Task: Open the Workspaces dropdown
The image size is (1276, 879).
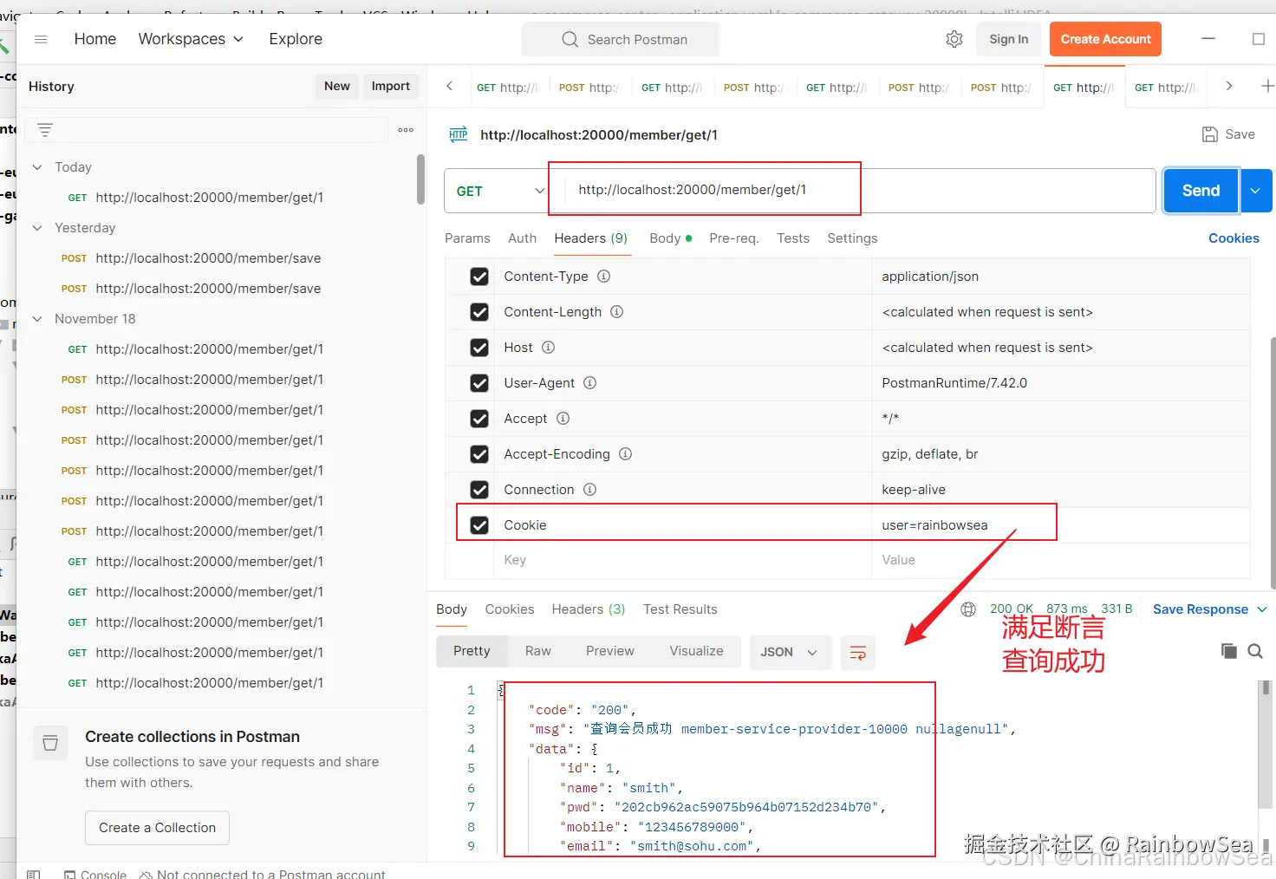Action: (x=191, y=39)
